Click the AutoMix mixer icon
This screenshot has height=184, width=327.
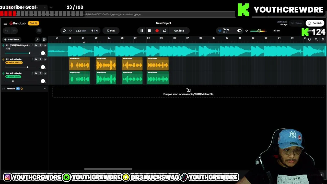3,89
